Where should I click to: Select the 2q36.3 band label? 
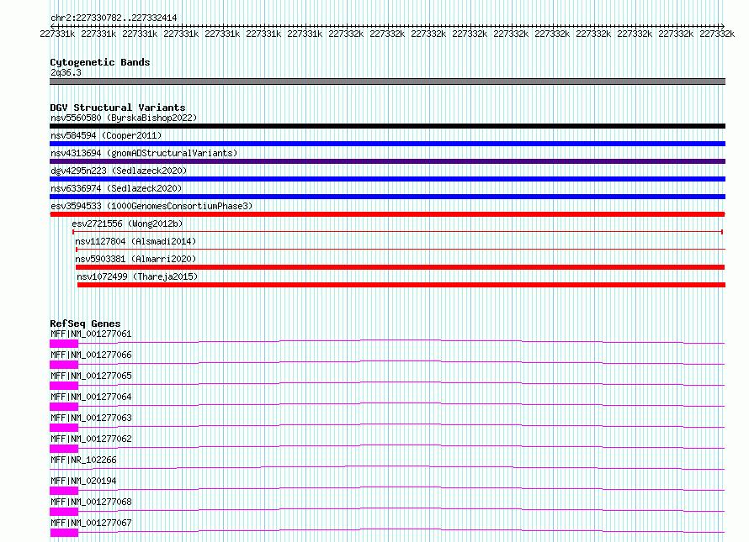click(66, 72)
